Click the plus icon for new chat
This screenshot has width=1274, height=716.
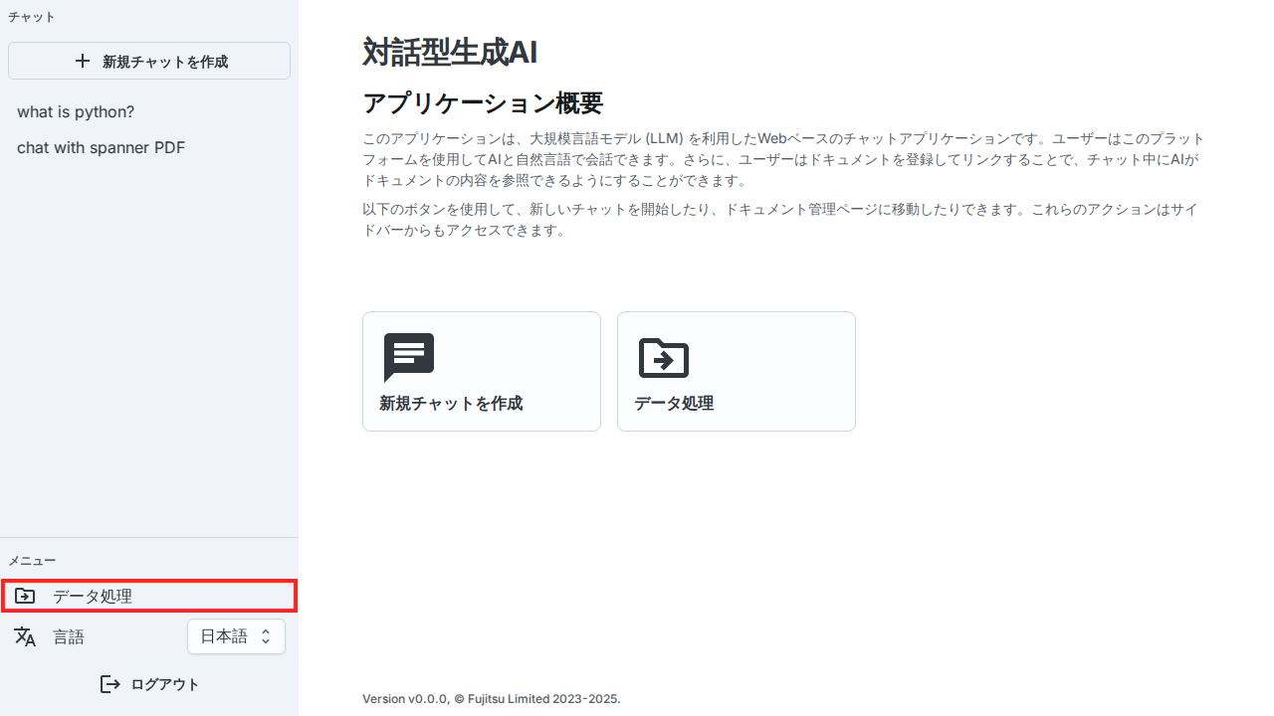click(x=83, y=61)
